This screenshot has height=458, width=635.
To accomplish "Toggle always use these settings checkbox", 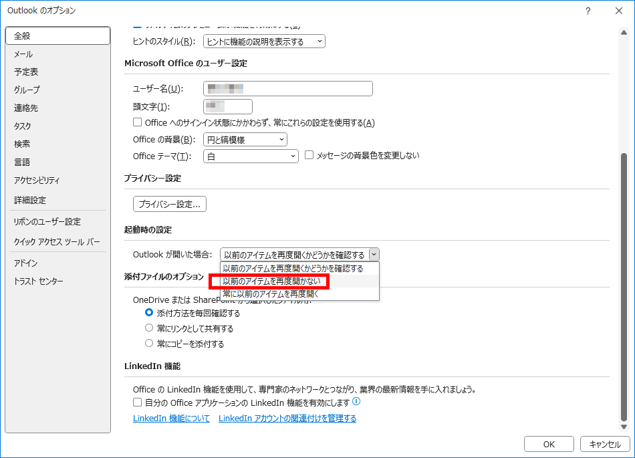I will tap(137, 122).
